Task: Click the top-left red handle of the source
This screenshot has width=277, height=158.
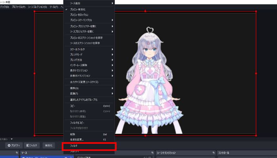Action: click(34, 11)
